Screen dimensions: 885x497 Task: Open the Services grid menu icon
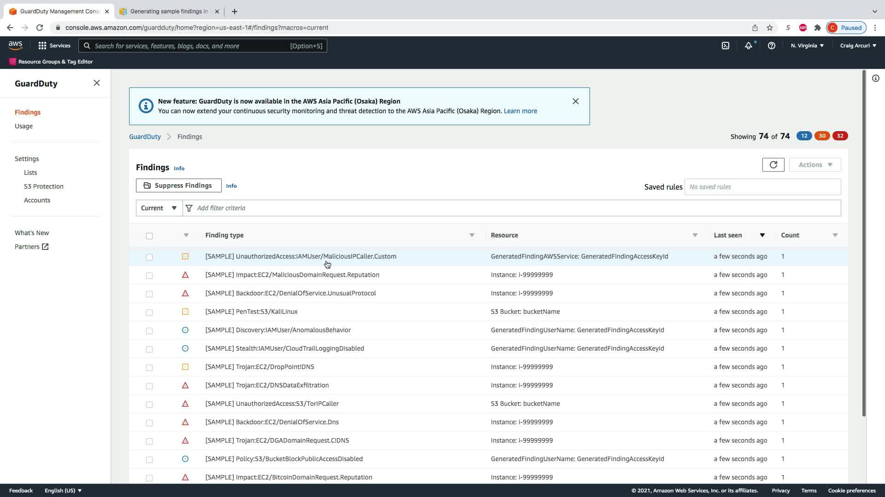coord(42,46)
